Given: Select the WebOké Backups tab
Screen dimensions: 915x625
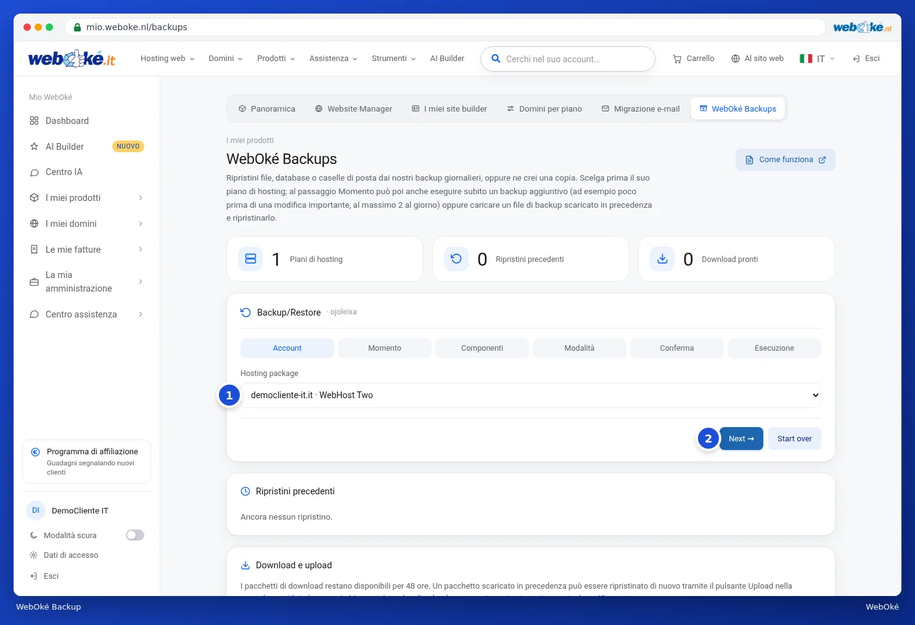Looking at the screenshot, I should (x=738, y=108).
